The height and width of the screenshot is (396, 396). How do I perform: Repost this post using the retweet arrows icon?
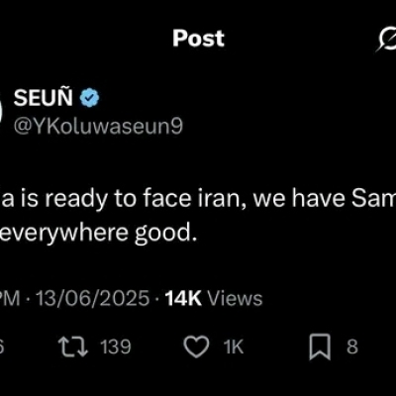coord(73,346)
